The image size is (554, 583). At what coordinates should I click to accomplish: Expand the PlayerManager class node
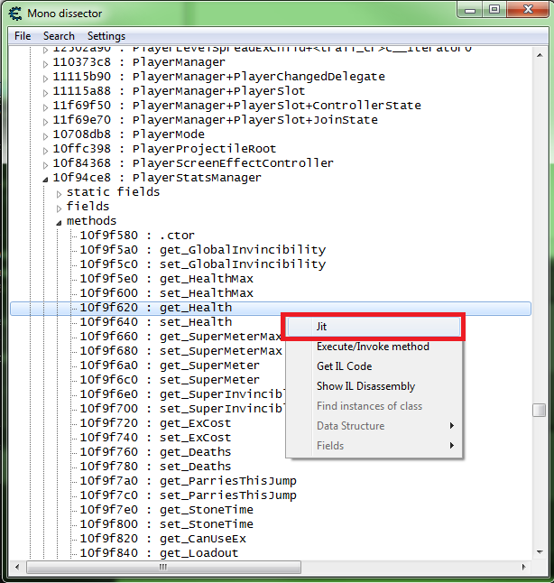coord(45,64)
